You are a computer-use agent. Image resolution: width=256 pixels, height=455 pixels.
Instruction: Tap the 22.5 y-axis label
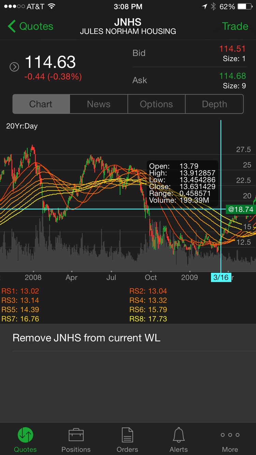click(x=243, y=180)
